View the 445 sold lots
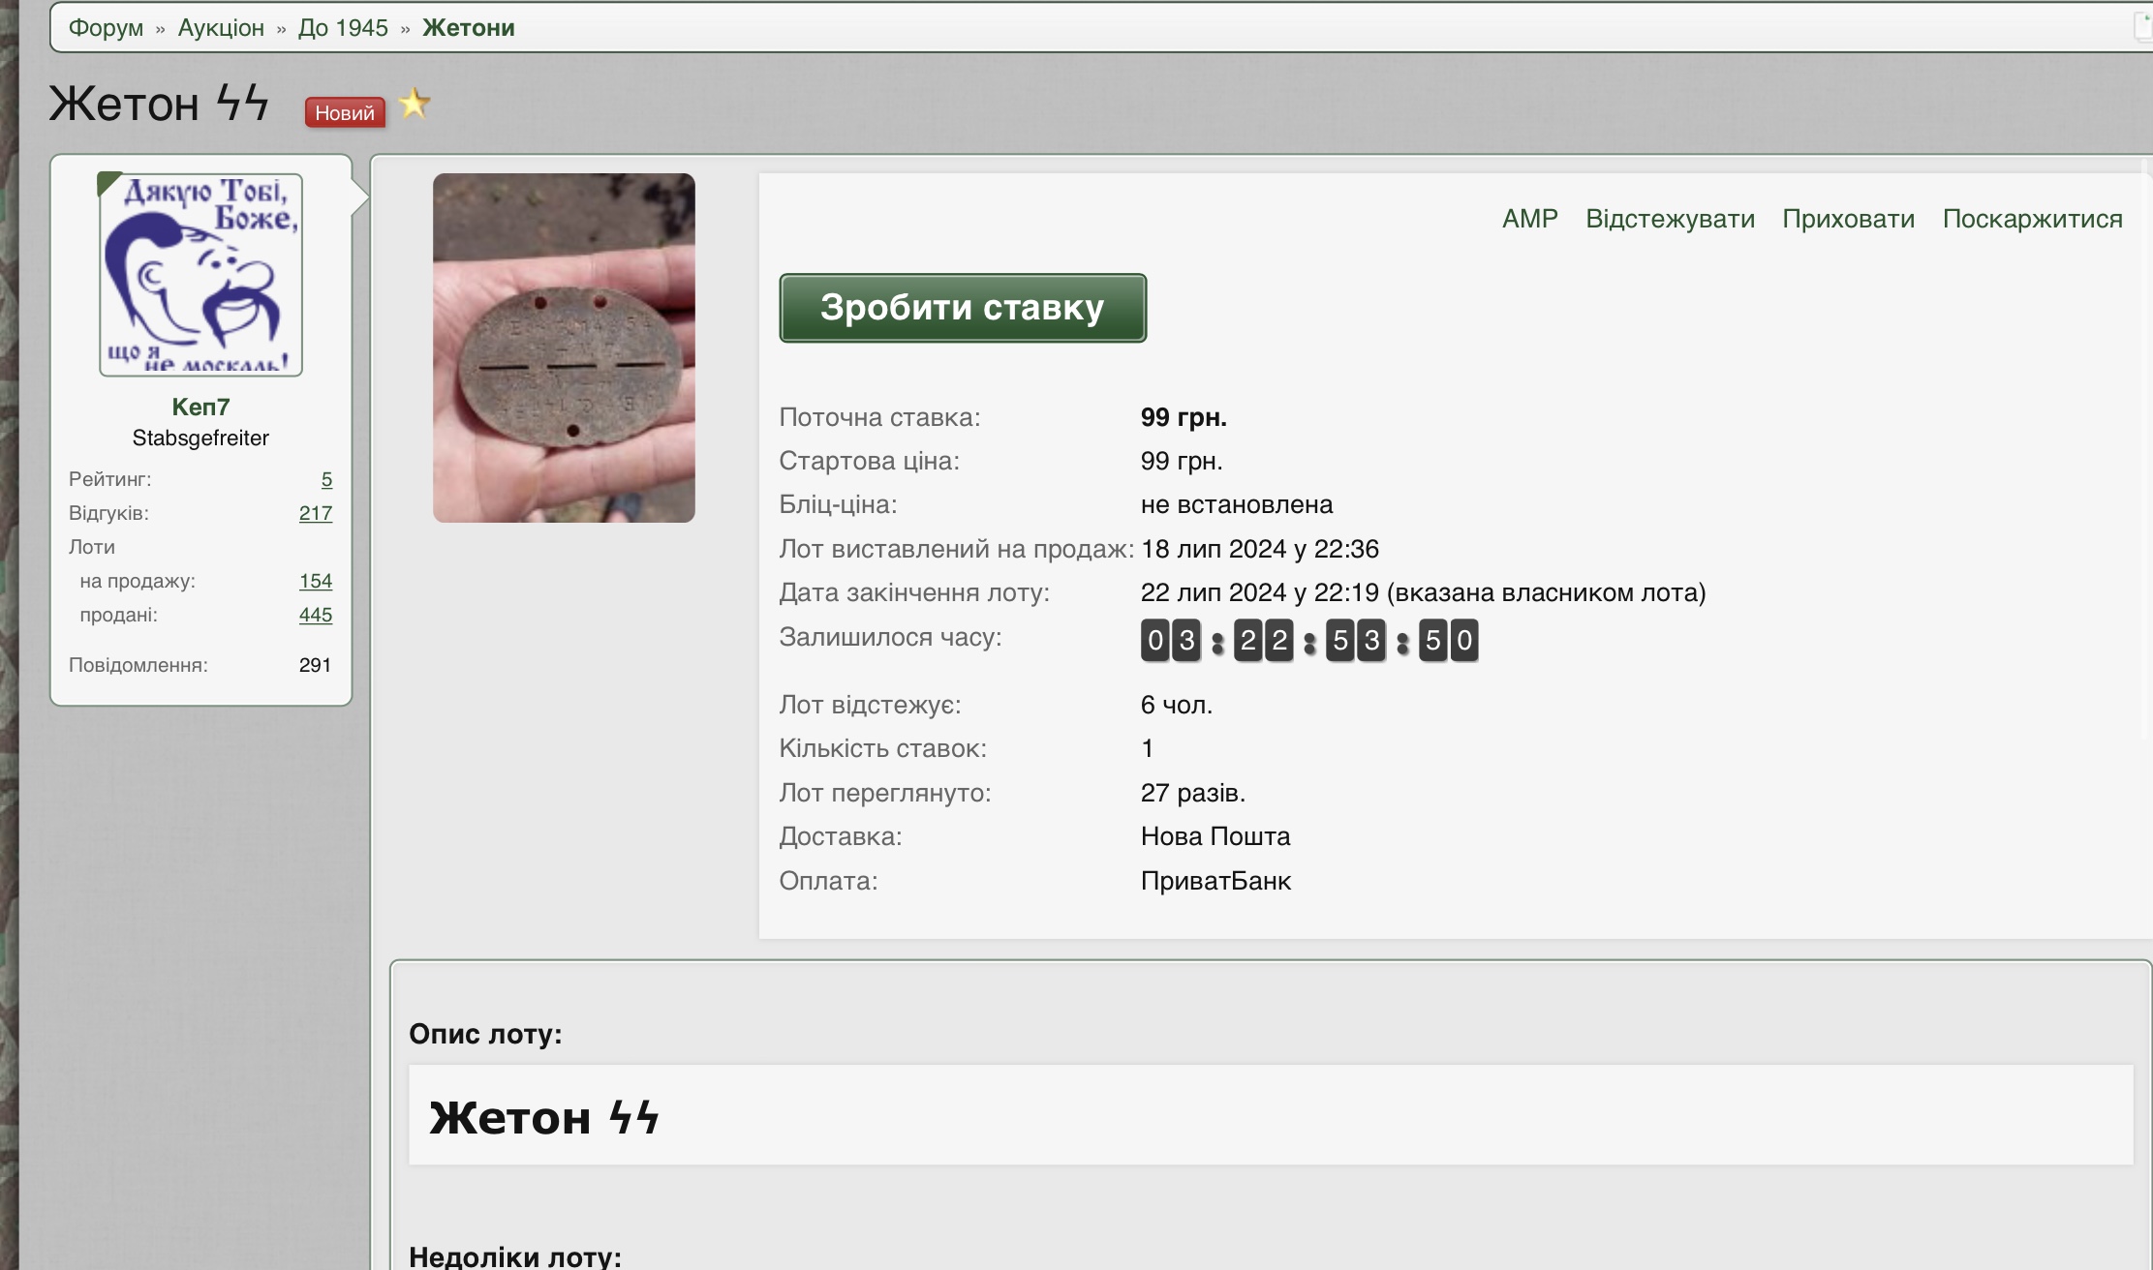This screenshot has height=1270, width=2153. click(x=316, y=615)
